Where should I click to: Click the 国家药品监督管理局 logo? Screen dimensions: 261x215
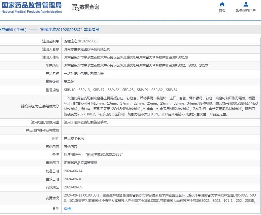point(32,7)
